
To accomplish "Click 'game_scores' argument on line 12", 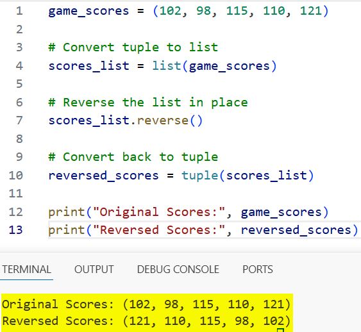I will click(x=281, y=213).
